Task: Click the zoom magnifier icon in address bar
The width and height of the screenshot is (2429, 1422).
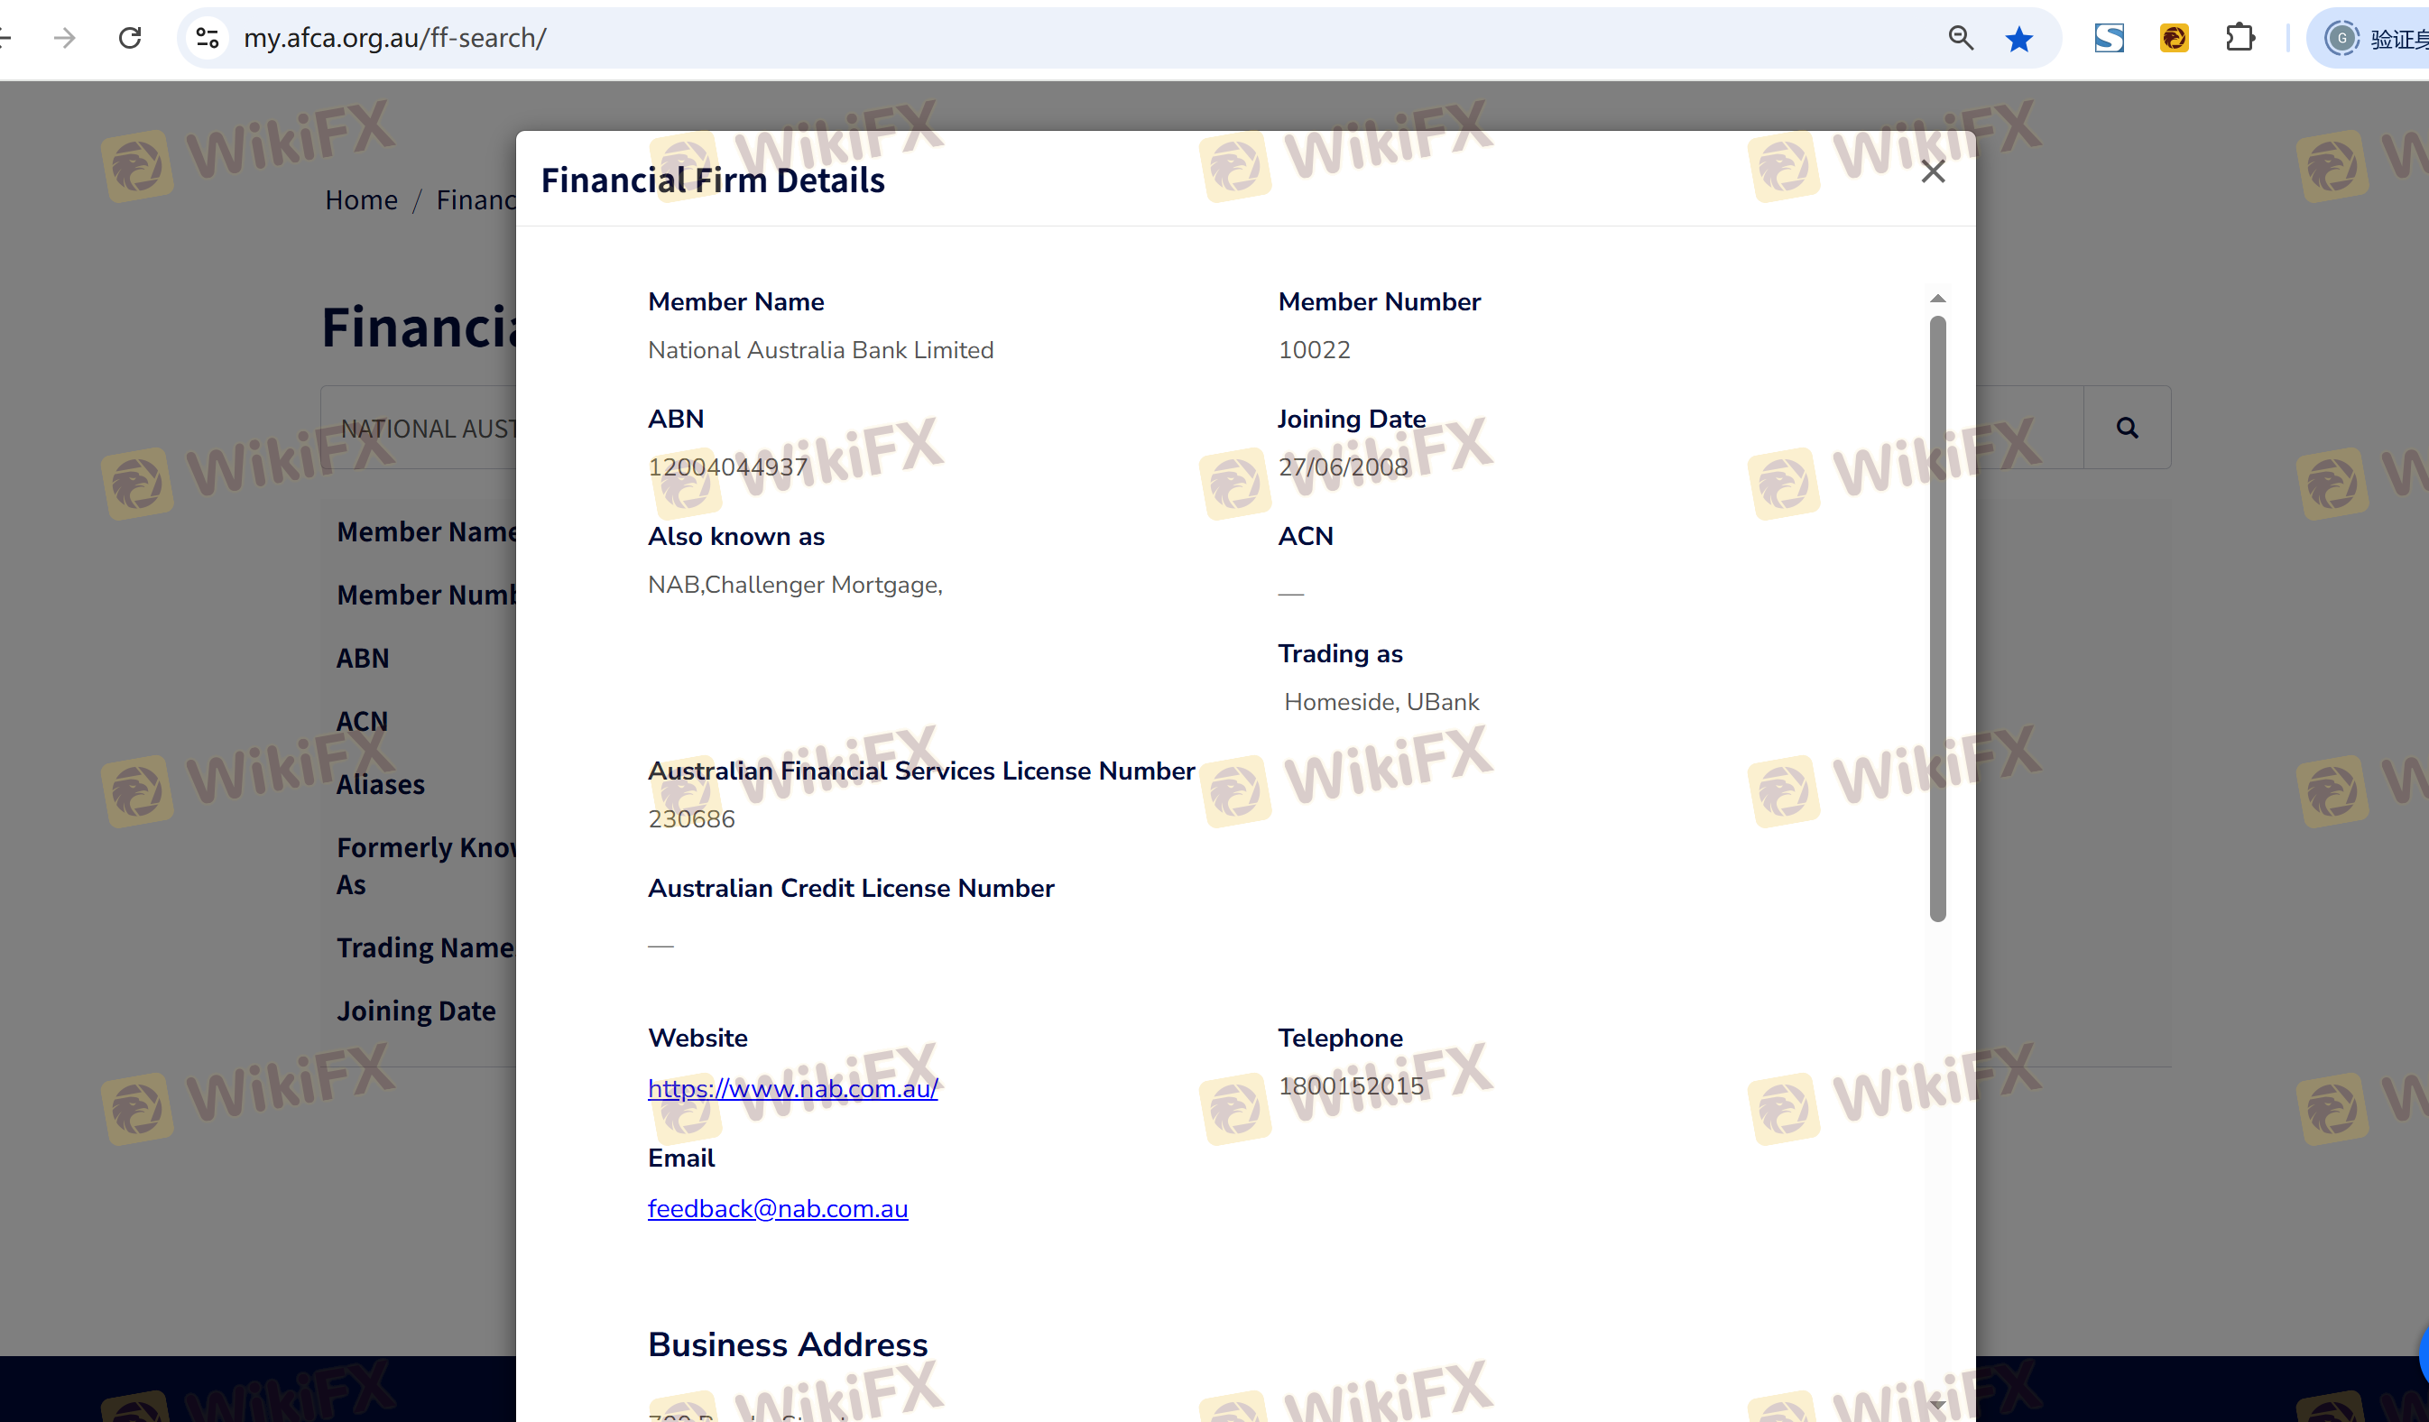Action: pos(1961,38)
